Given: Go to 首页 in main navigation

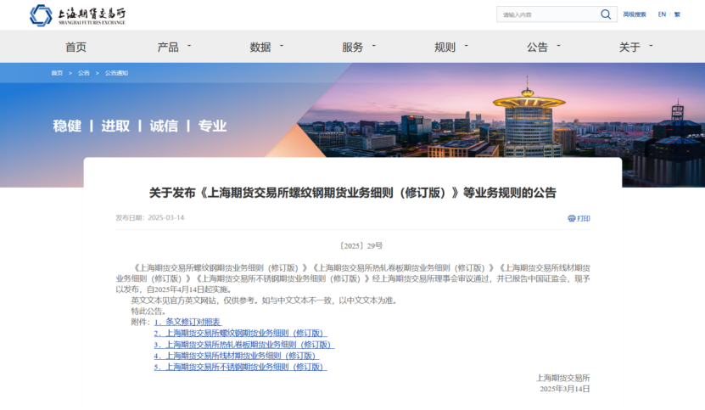Looking at the screenshot, I should pyautogui.click(x=76, y=48).
